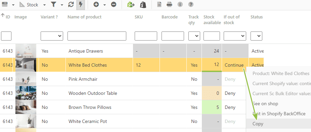Open the Track qty filter dropdown
This screenshot has height=132, width=311.
[194, 36]
